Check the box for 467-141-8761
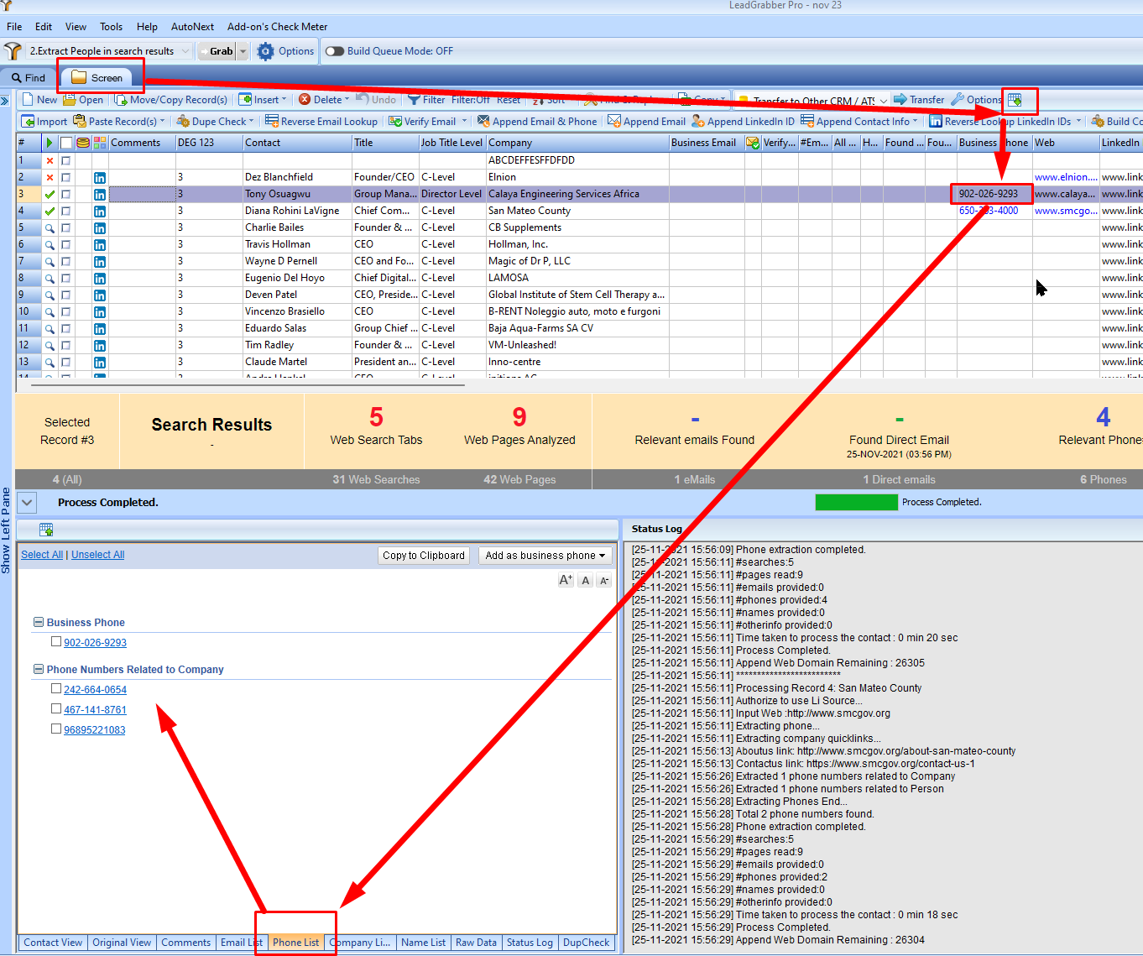Viewport: 1143px width, 956px height. click(56, 708)
